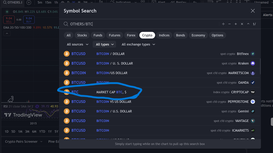This screenshot has width=273, height=153.
Task: Set chart range to YTD
Action: (42, 132)
